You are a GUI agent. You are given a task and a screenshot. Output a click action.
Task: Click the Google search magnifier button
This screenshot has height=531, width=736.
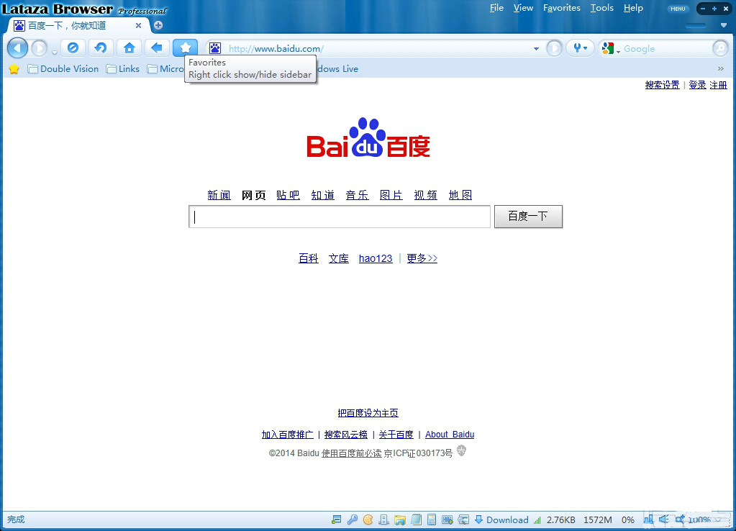(720, 48)
